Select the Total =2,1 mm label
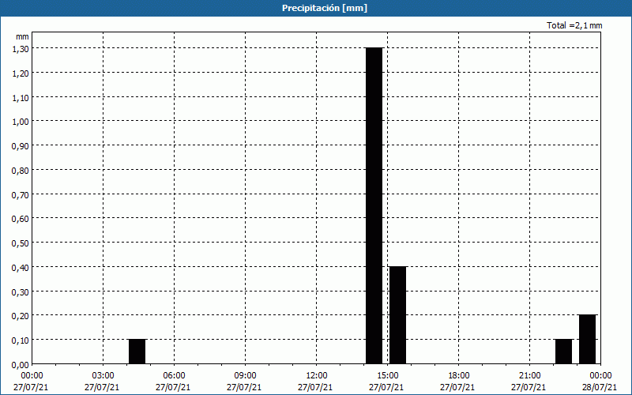 [574, 25]
